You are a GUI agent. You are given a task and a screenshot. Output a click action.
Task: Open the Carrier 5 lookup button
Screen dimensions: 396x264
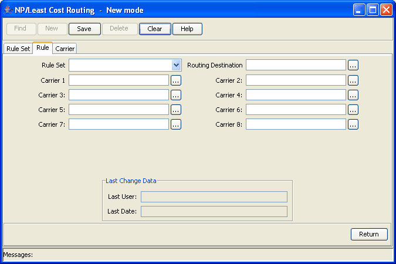point(176,110)
